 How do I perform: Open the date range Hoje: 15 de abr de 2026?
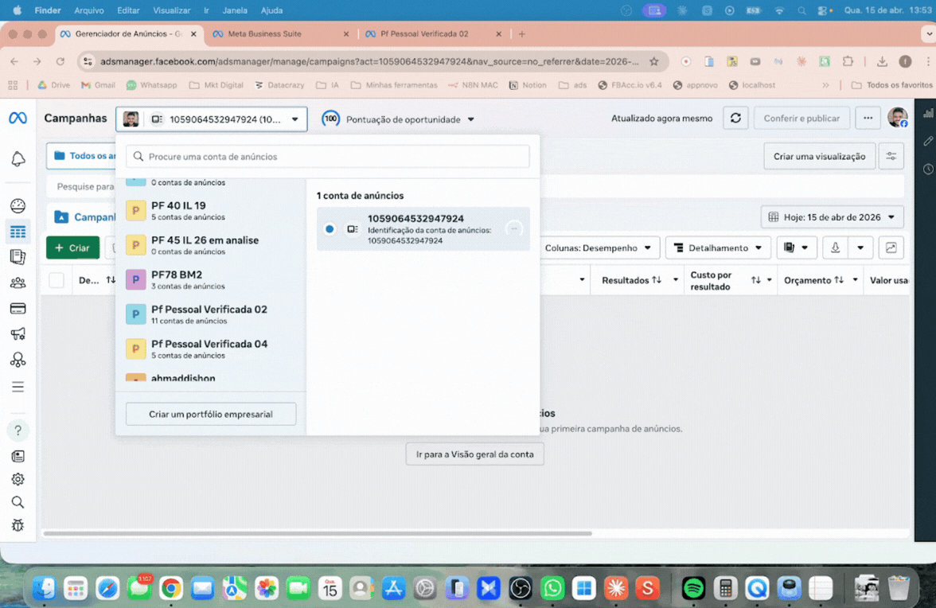point(833,217)
